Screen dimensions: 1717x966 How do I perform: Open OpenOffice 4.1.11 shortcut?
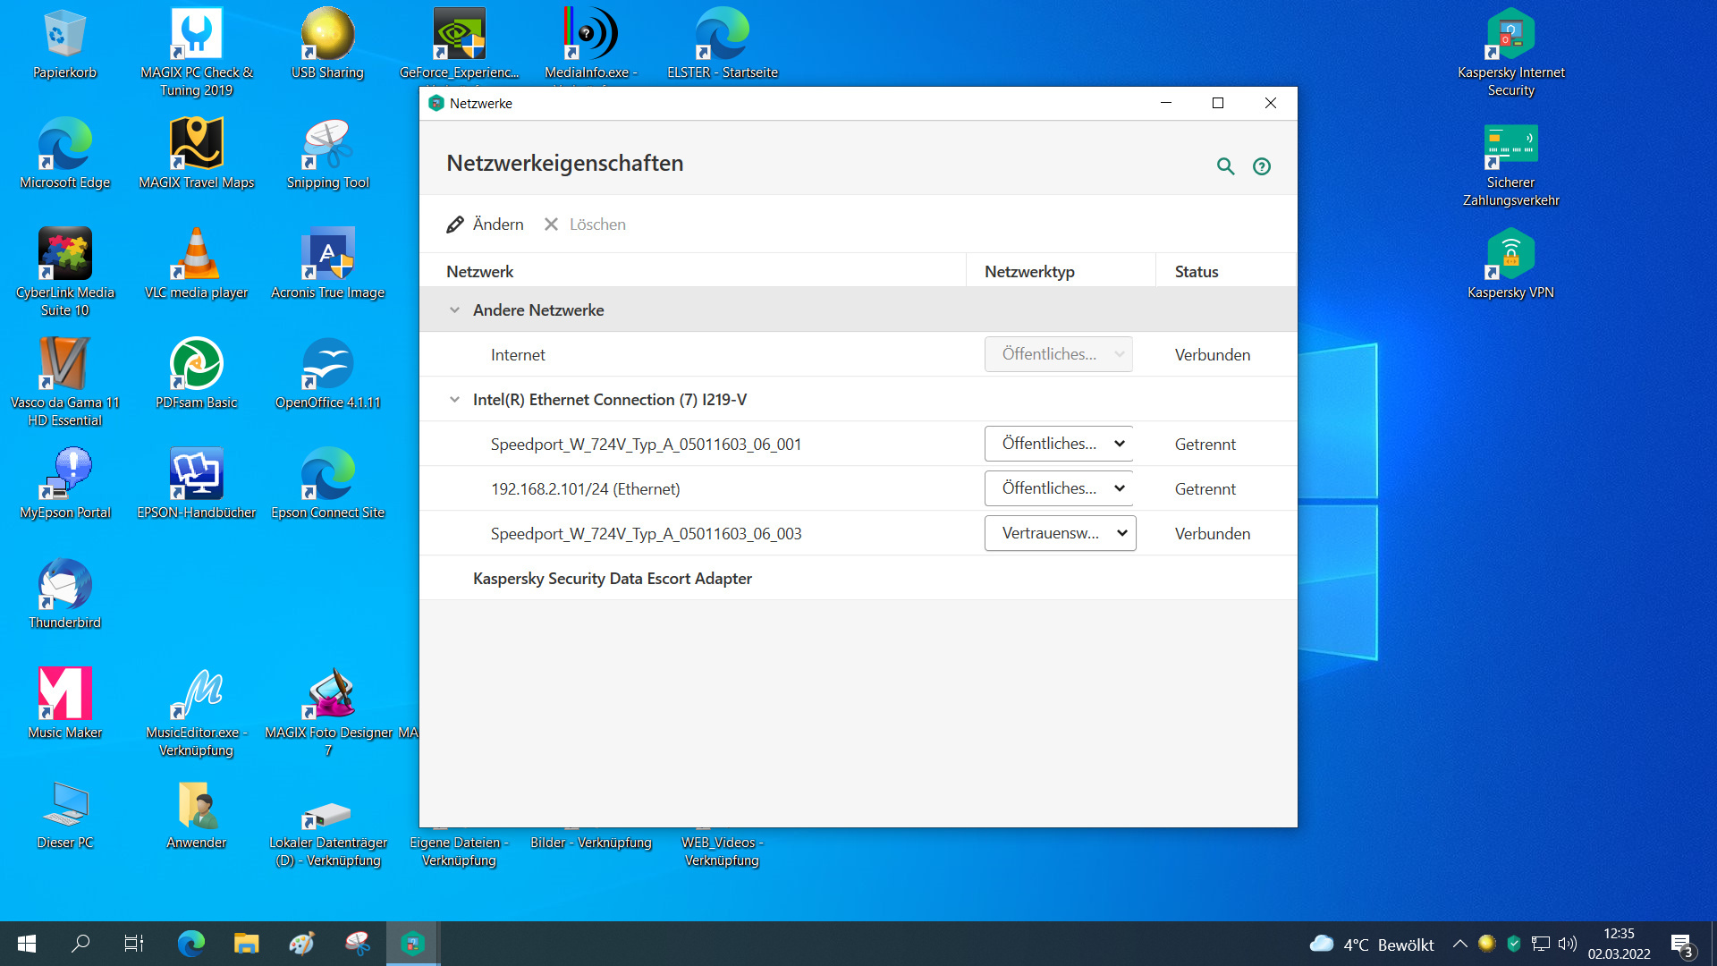pos(327,374)
